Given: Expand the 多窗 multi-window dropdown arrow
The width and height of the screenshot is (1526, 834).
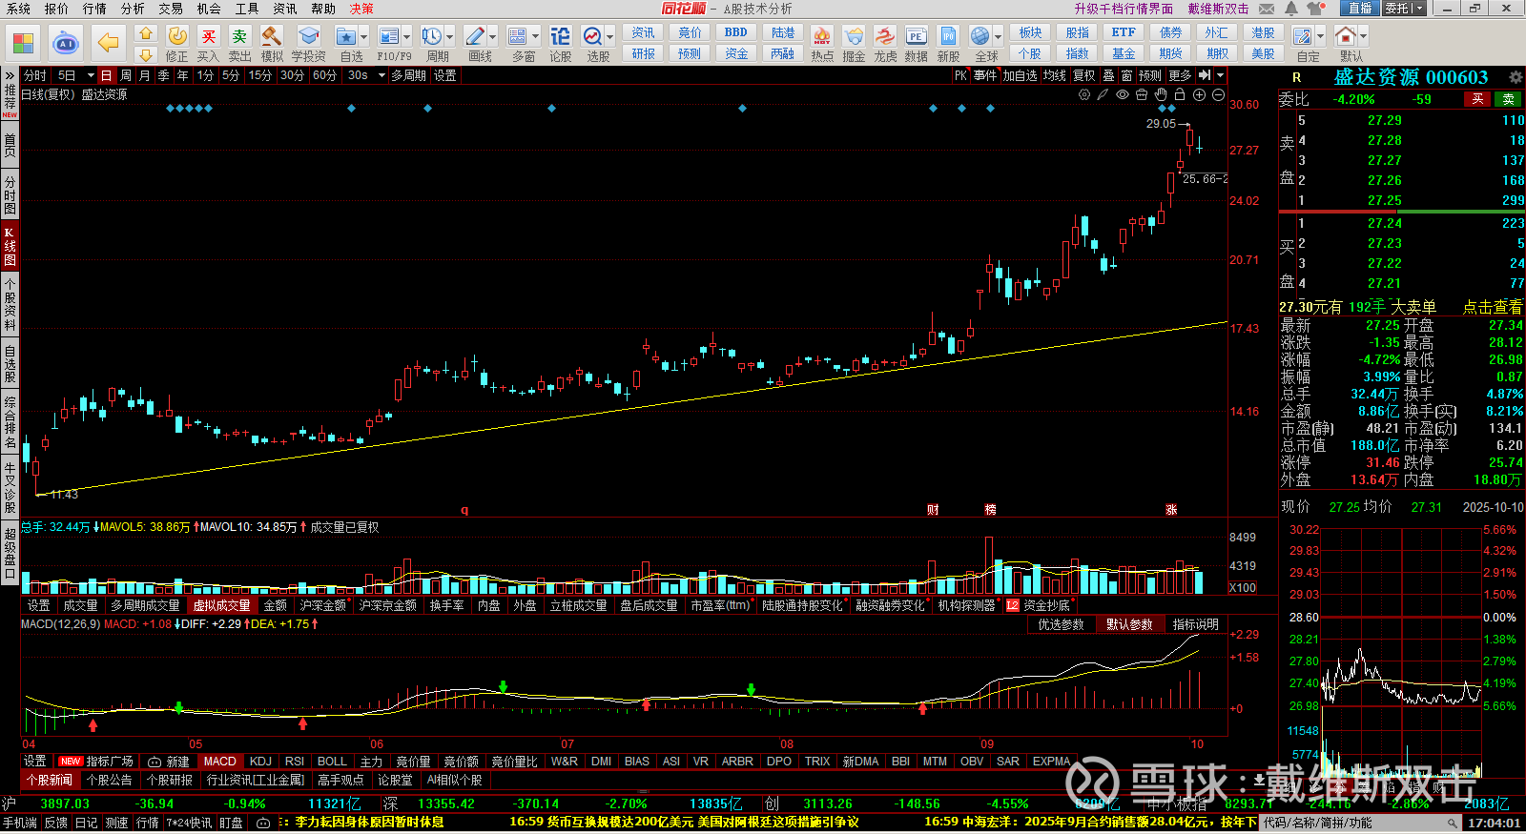Looking at the screenshot, I should (x=535, y=36).
